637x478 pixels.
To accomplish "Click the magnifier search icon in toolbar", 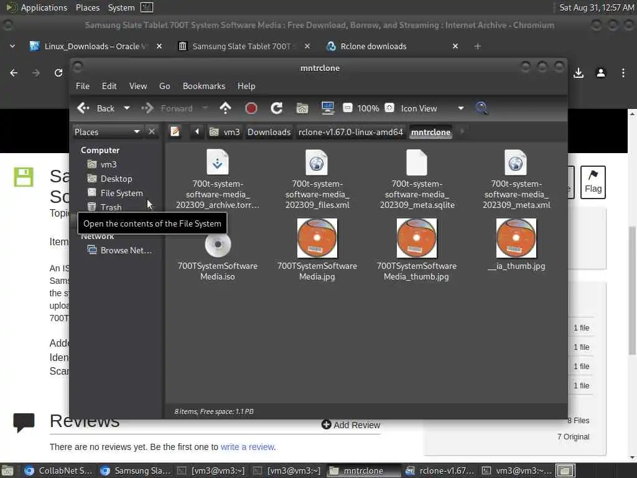I will pos(481,108).
